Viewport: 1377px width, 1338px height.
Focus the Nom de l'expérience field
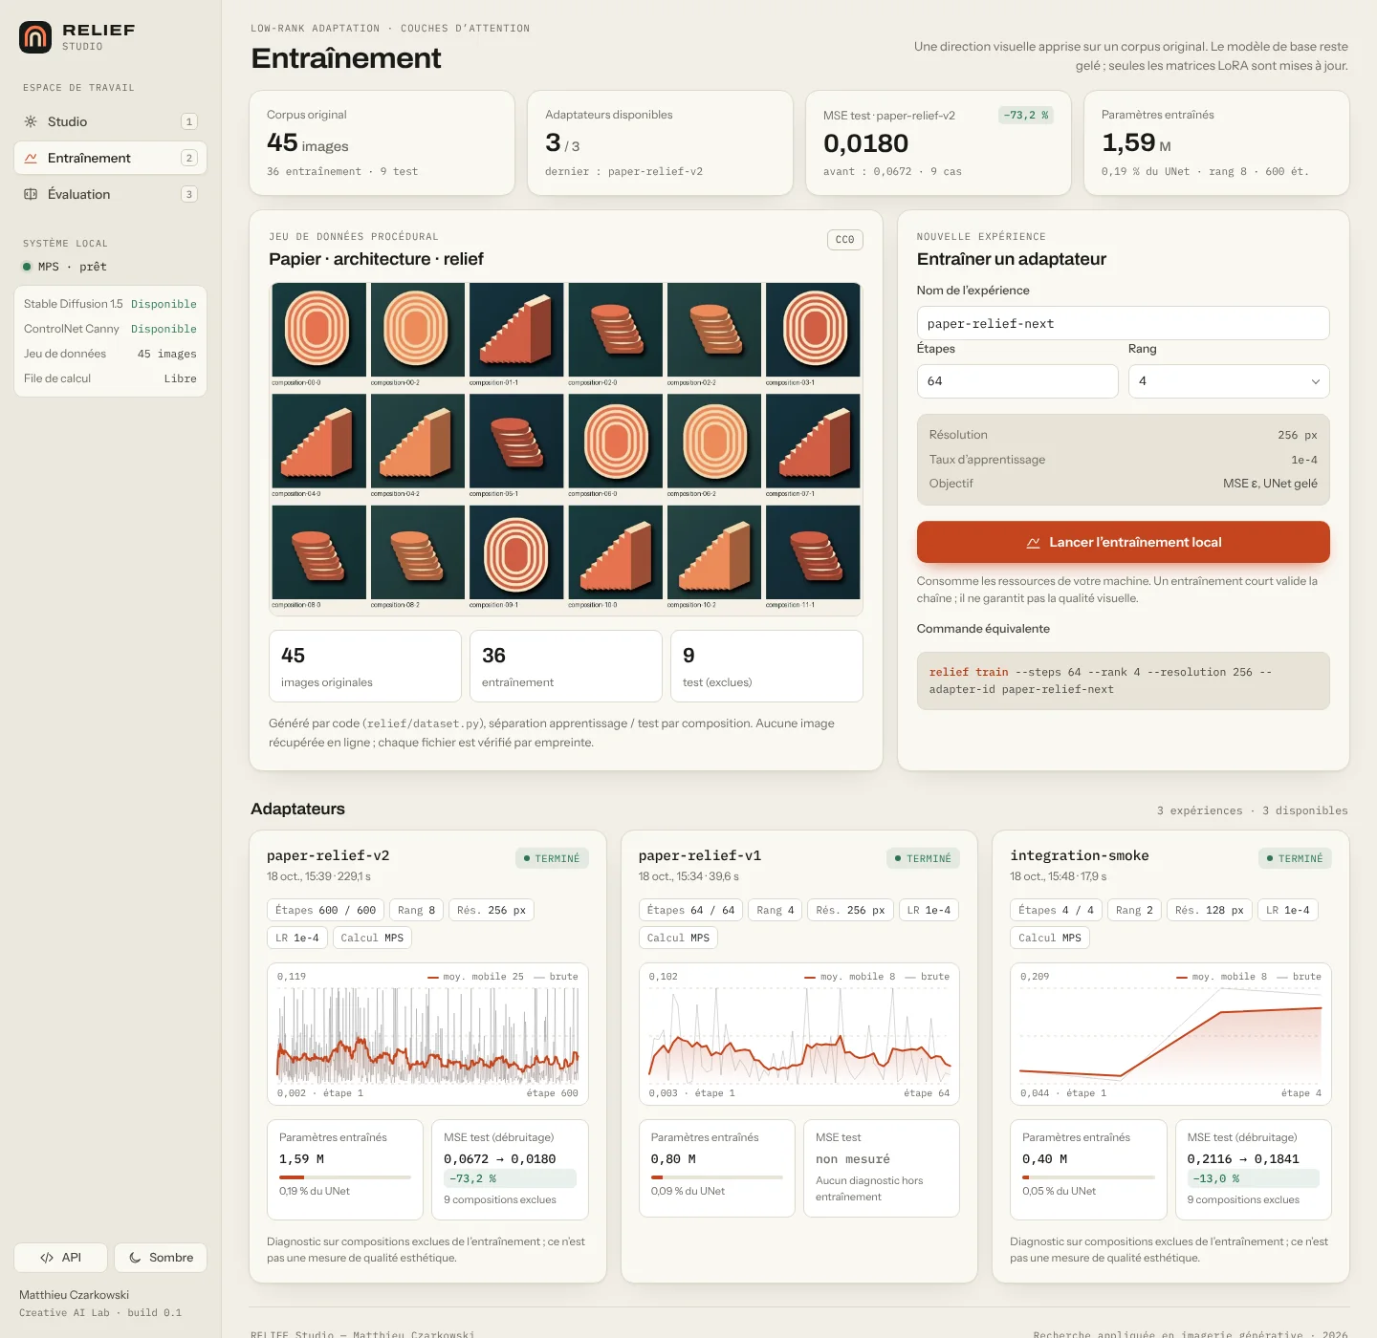[x=1123, y=323]
